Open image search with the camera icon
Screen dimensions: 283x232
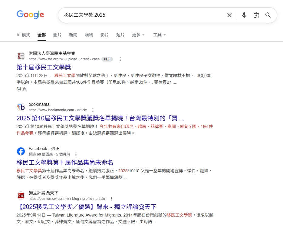pos(256,15)
